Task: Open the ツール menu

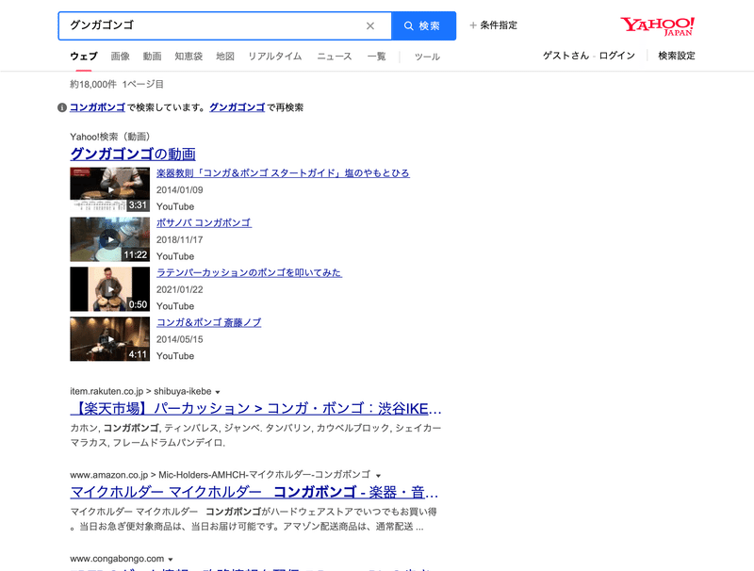Action: pos(427,57)
